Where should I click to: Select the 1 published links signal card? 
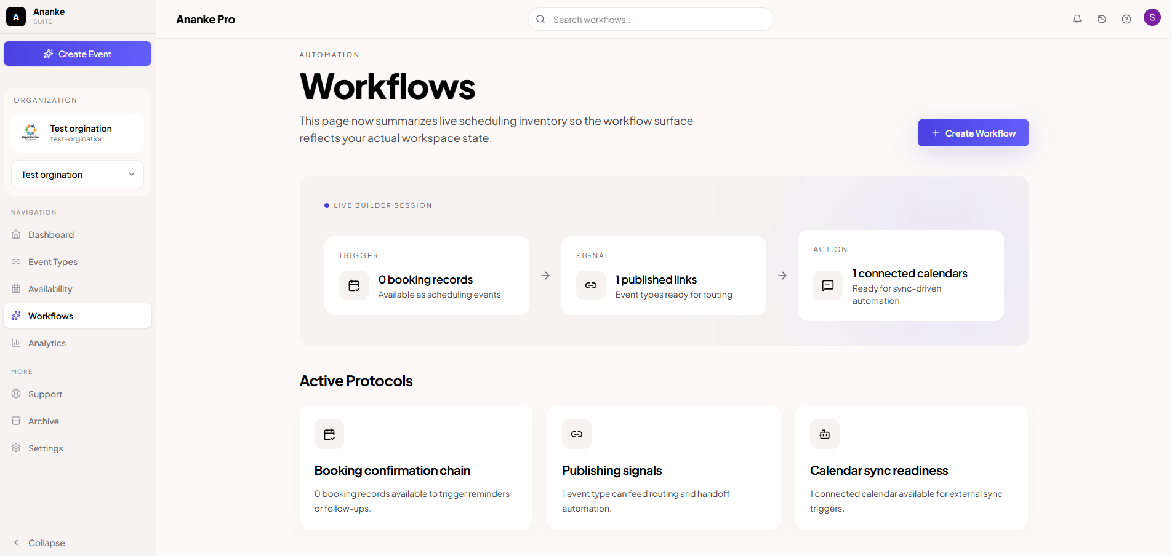pyautogui.click(x=664, y=276)
